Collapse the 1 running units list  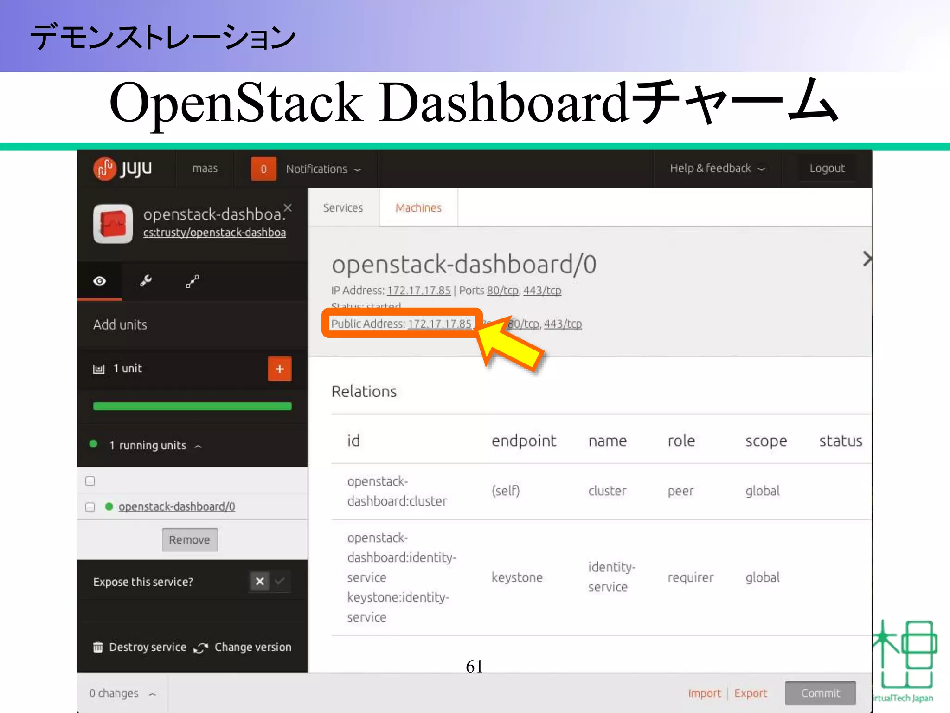tap(198, 446)
